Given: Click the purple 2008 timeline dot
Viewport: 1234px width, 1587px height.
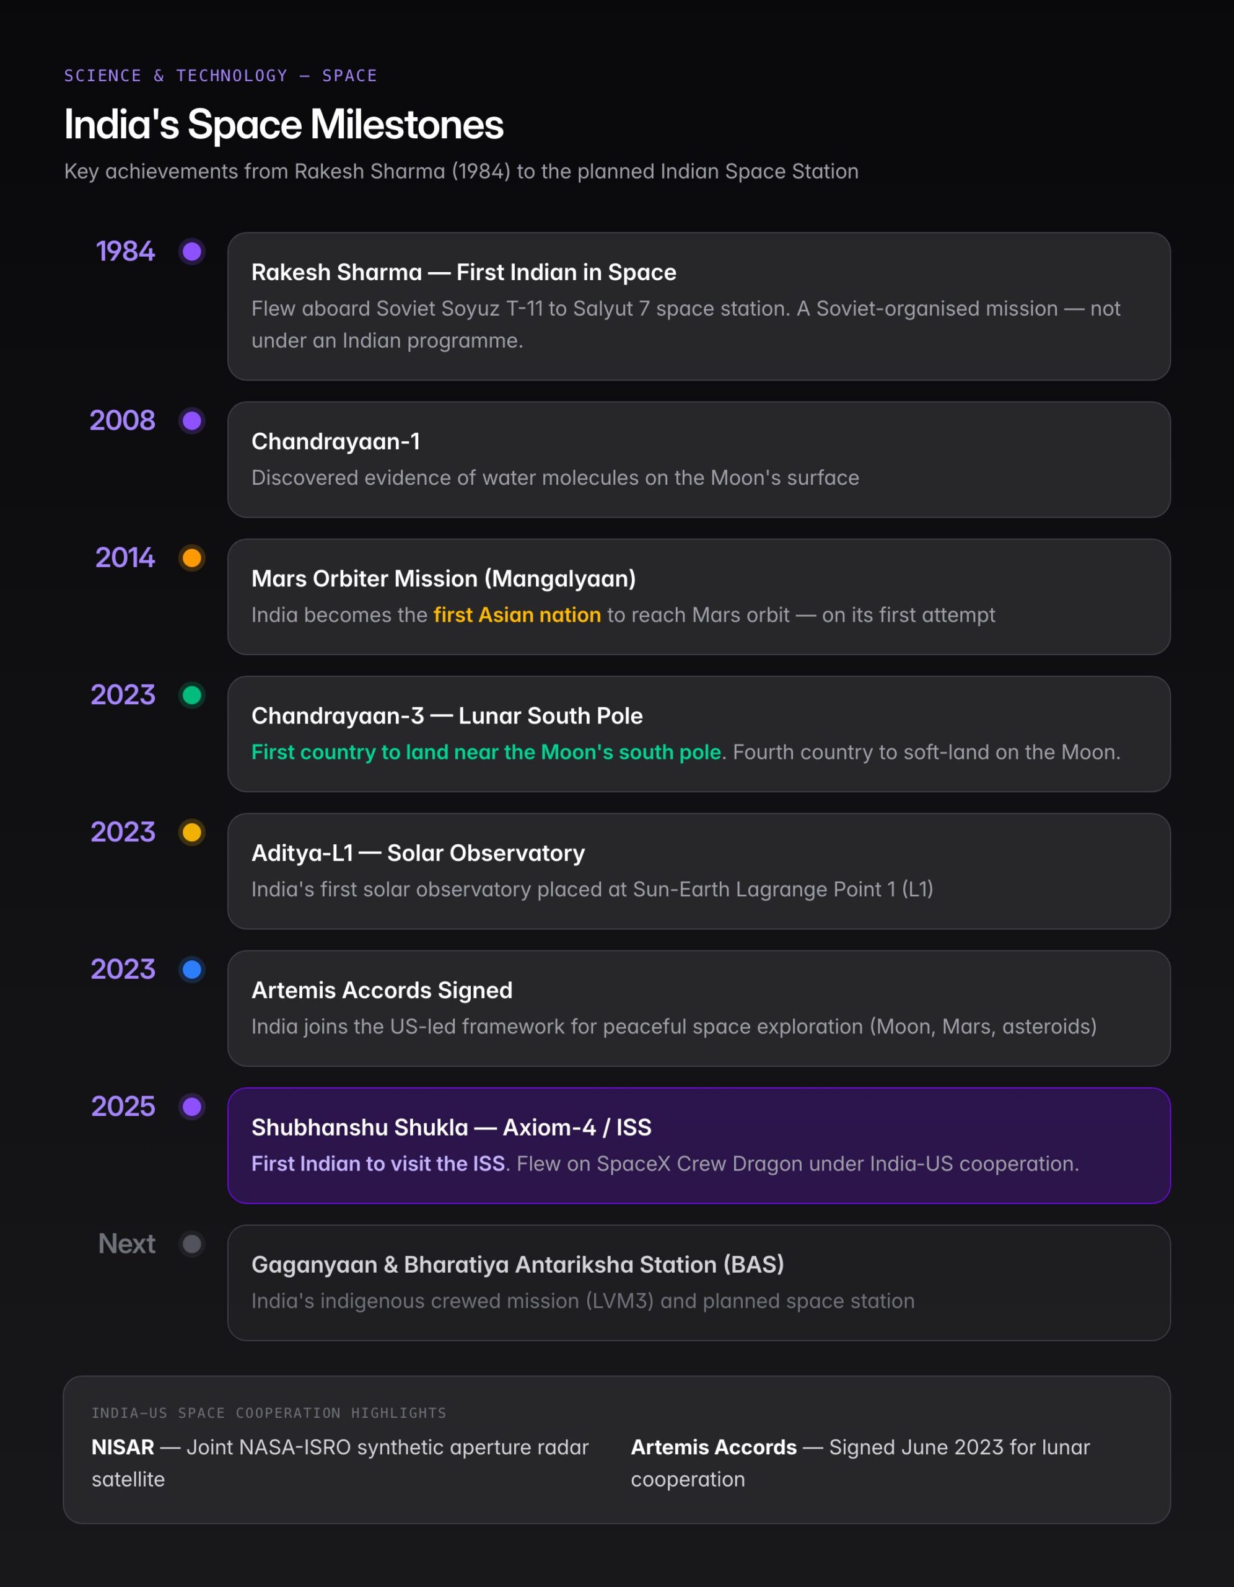Looking at the screenshot, I should (192, 421).
